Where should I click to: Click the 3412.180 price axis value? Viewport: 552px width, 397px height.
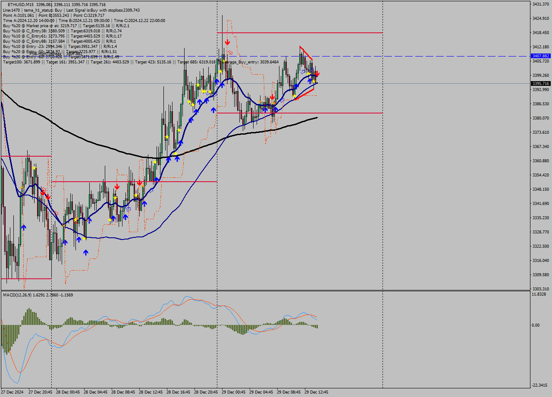click(x=540, y=47)
